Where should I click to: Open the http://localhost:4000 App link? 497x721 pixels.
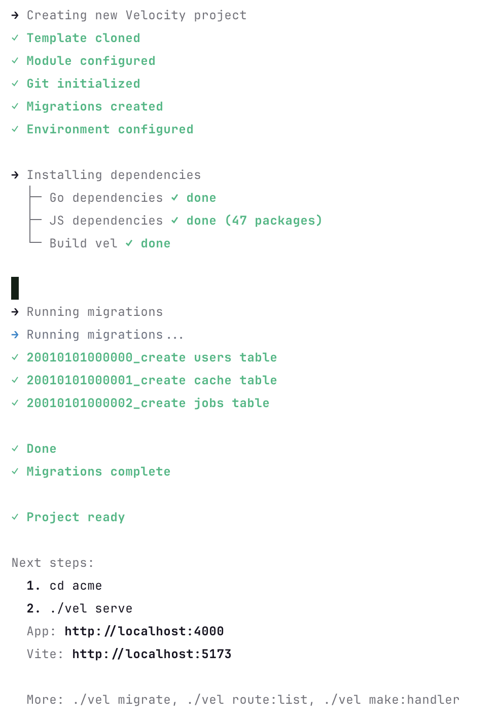click(144, 631)
